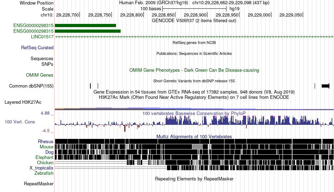
Task: Click the Rhesus alignment label
Action: tap(46, 141)
